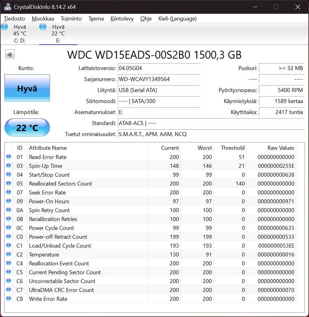Click status circle for Spin-Up Time
This screenshot has height=317, width=309.
pos(8,166)
